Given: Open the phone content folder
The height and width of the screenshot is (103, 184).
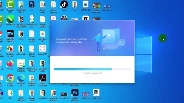Looking at the screenshot, I should click(x=53, y=5).
